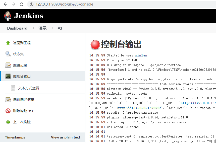Viewport: 216px width, 143px height.
Task: Select 文本方式查看 in the sidebar
Action: 29,88
